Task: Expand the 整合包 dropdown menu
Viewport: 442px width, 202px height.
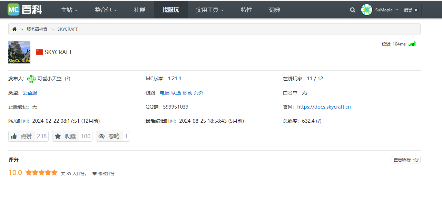Action: (x=106, y=10)
